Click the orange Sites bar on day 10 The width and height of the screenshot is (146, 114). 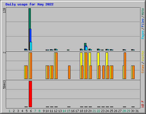tap(48, 72)
